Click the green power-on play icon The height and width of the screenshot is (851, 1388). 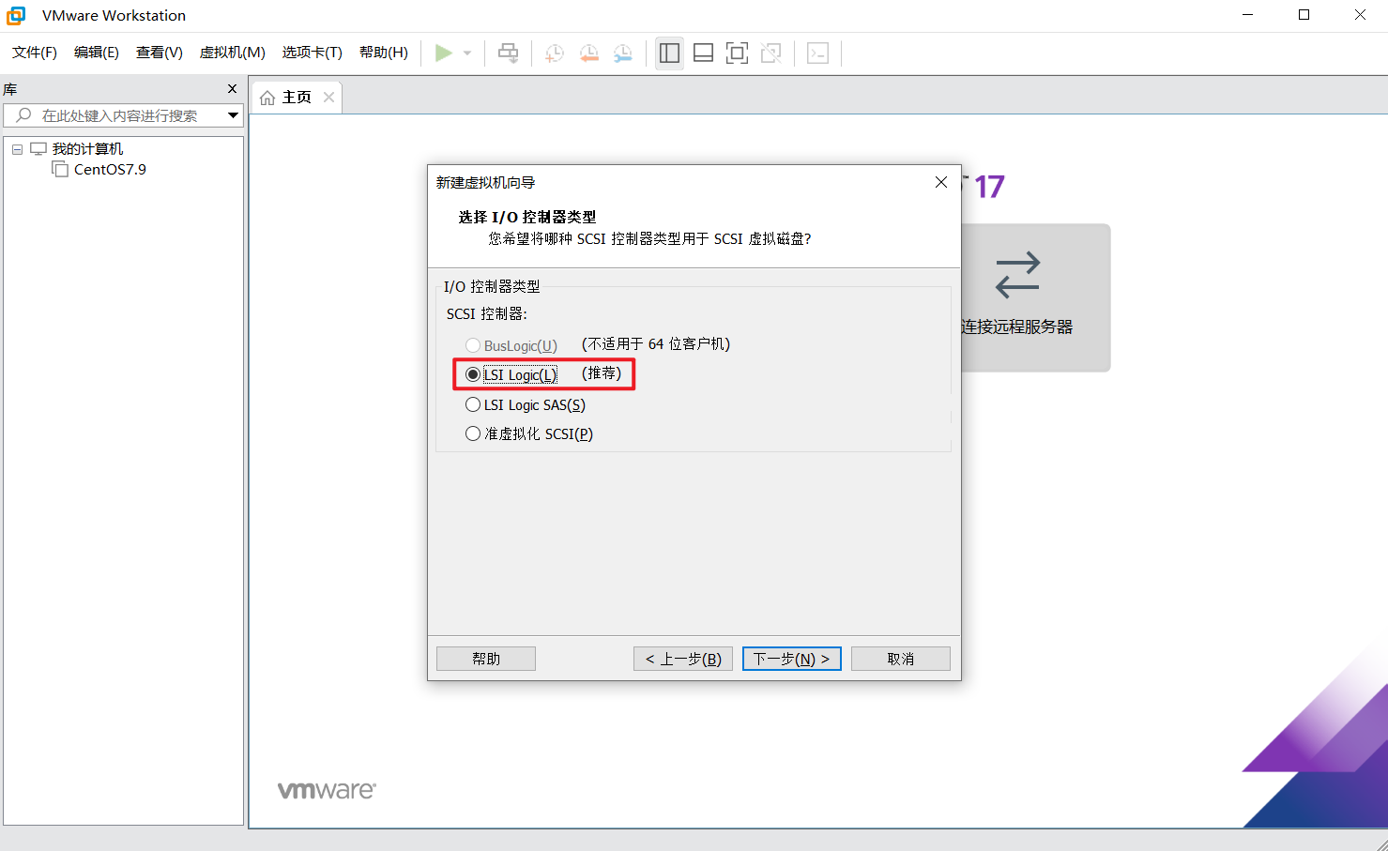point(444,53)
